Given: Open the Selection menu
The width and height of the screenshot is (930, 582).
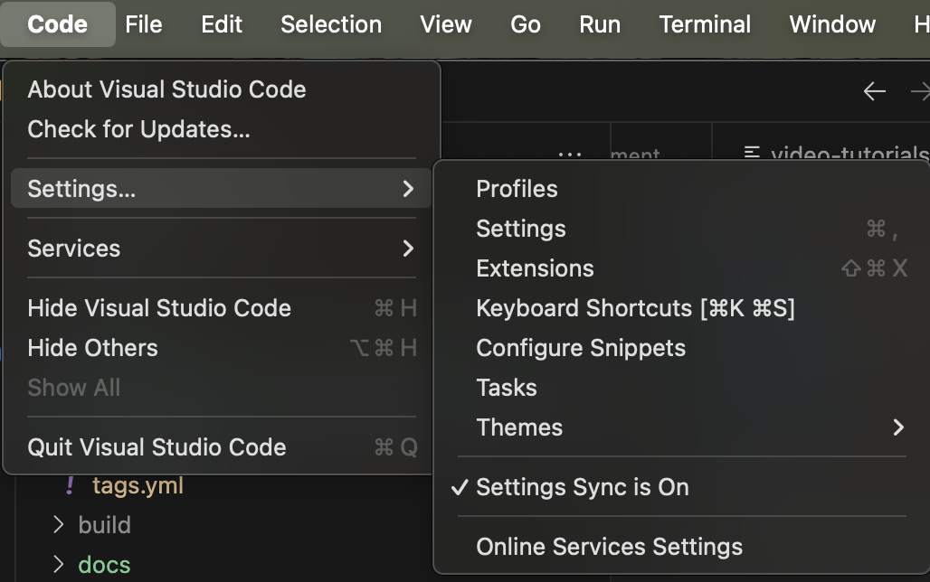Looking at the screenshot, I should pyautogui.click(x=331, y=24).
